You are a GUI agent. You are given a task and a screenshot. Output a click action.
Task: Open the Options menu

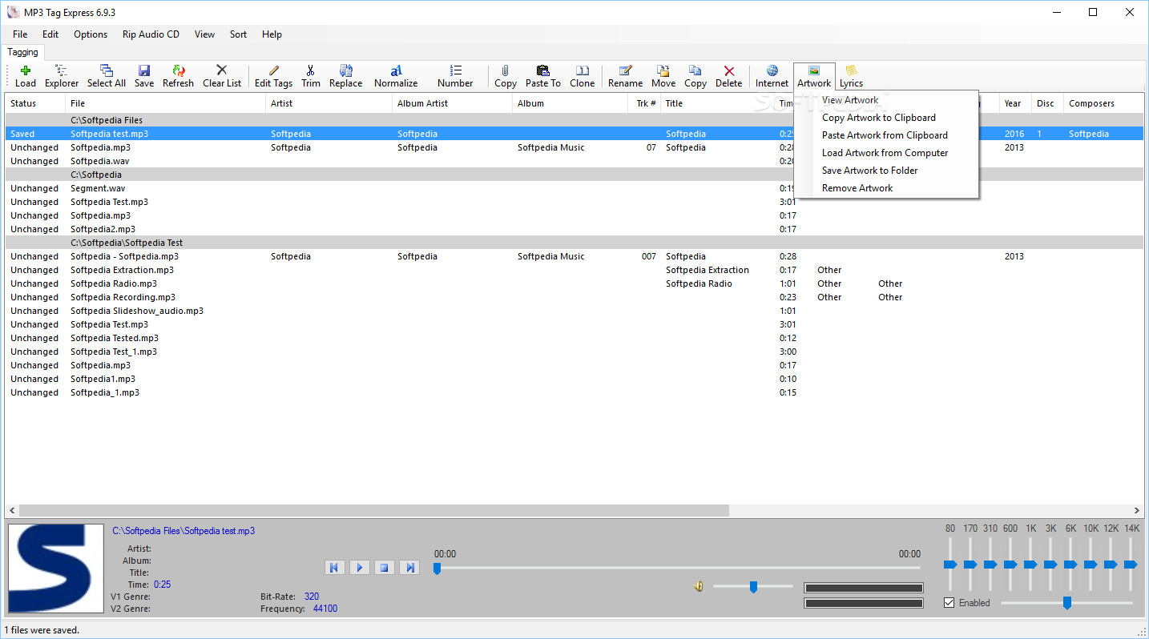[91, 34]
